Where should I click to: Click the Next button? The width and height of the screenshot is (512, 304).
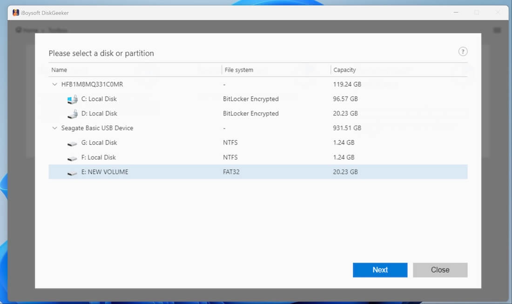coord(380,270)
